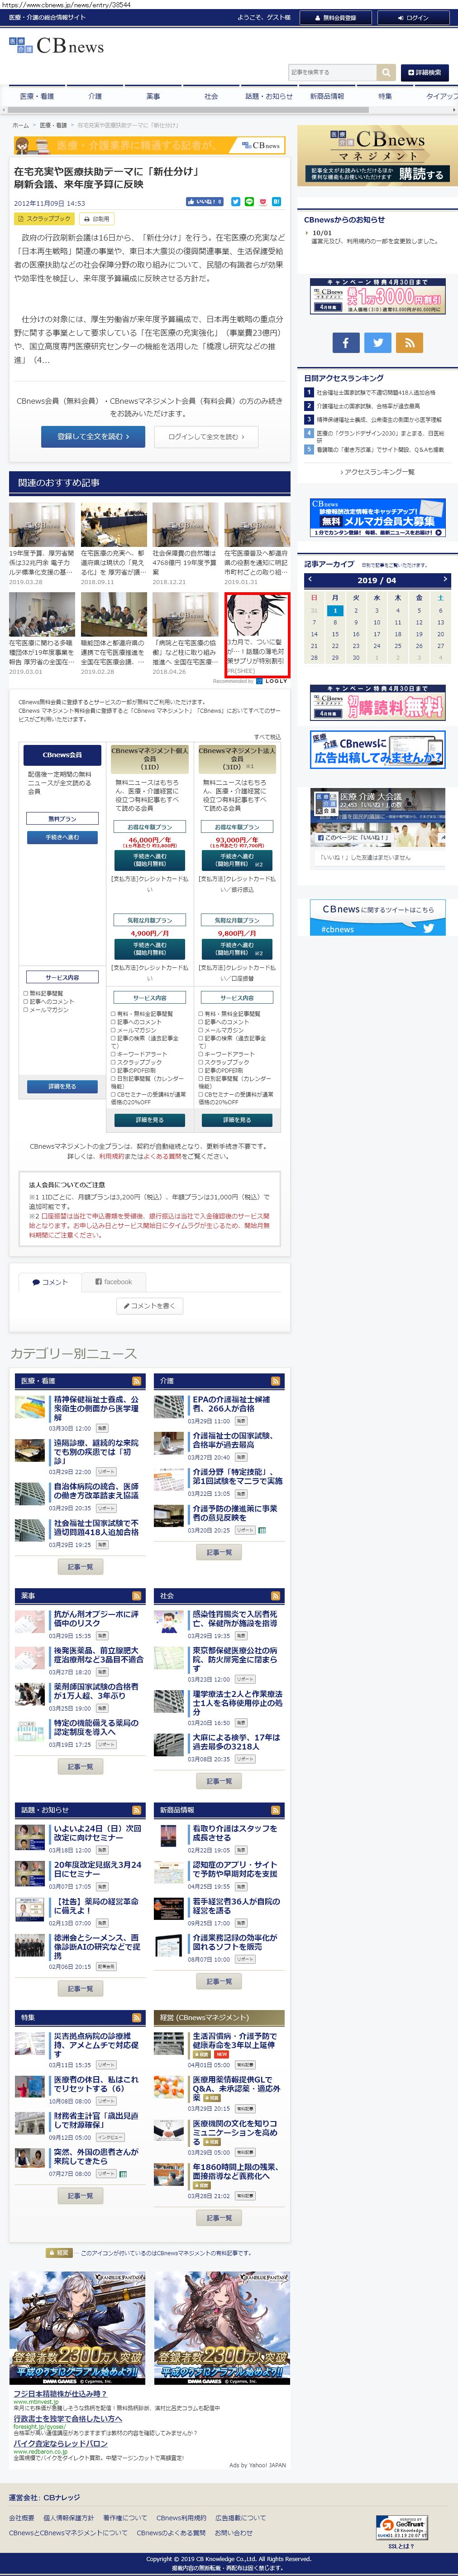Open ホーム breadcrumb link
The image size is (458, 2576).
pos(21,125)
